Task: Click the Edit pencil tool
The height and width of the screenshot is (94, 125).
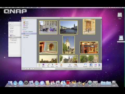Action: (x=48, y=65)
